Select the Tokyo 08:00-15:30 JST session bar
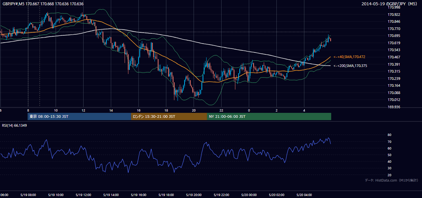This screenshot has height=198, width=422. (x=79, y=116)
